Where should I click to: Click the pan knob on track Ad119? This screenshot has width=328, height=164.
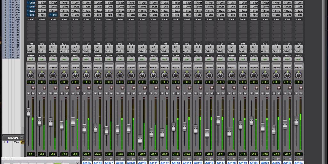coord(243,75)
